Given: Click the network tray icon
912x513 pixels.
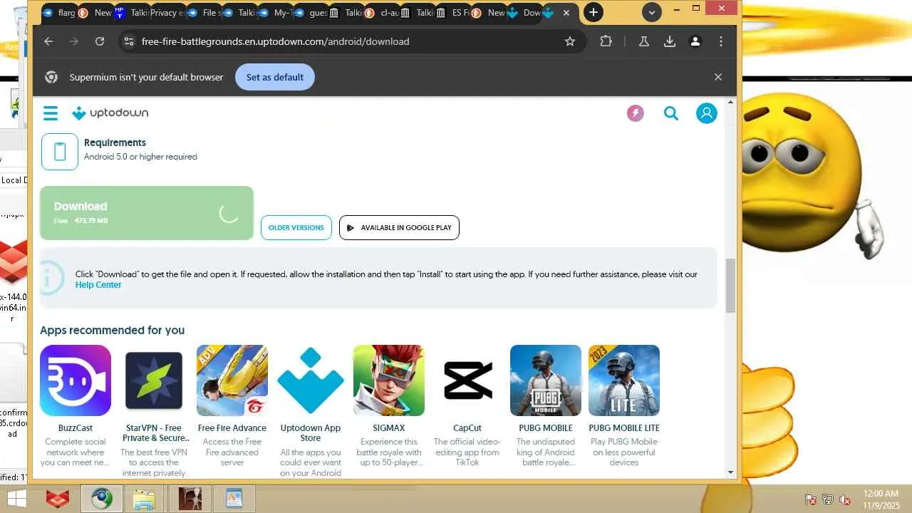Looking at the screenshot, I should [x=828, y=499].
